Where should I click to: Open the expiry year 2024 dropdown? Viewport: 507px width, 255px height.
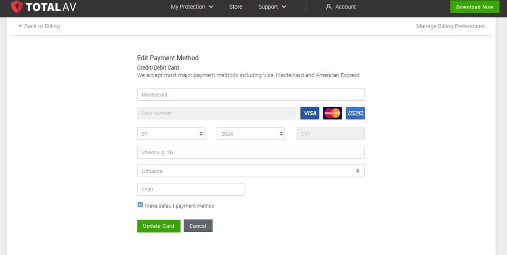click(x=251, y=133)
